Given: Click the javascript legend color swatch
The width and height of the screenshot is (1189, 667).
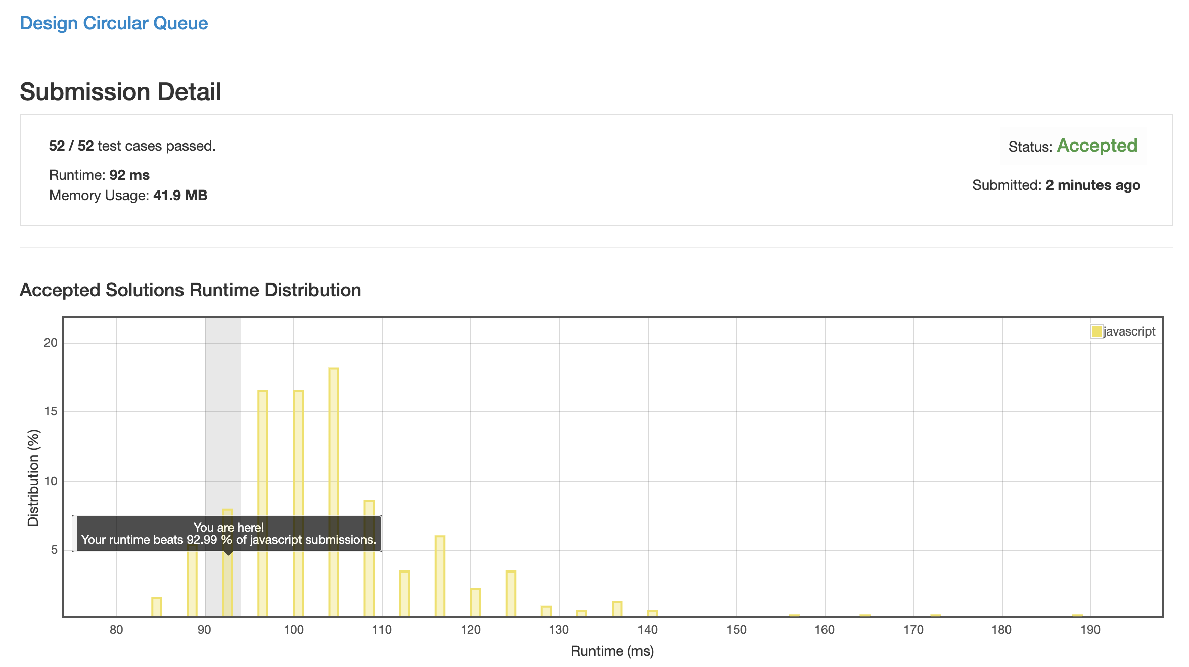Looking at the screenshot, I should (x=1096, y=331).
